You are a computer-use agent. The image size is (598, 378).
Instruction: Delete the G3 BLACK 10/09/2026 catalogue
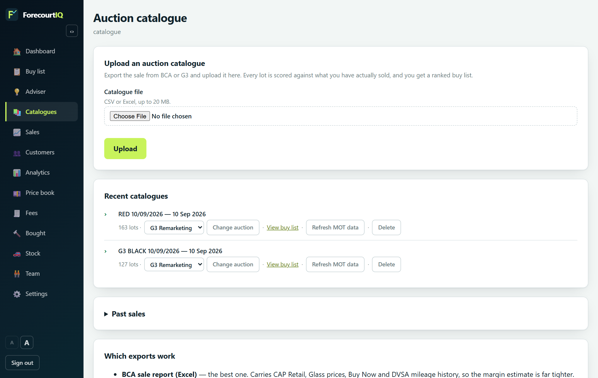(386, 264)
